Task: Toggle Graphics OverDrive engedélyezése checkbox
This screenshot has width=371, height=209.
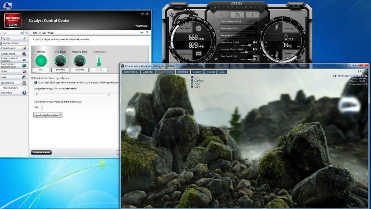Action: 32,78
